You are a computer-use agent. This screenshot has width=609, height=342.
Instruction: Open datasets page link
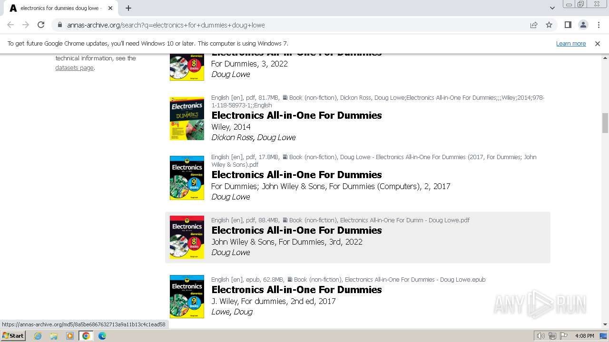74,67
